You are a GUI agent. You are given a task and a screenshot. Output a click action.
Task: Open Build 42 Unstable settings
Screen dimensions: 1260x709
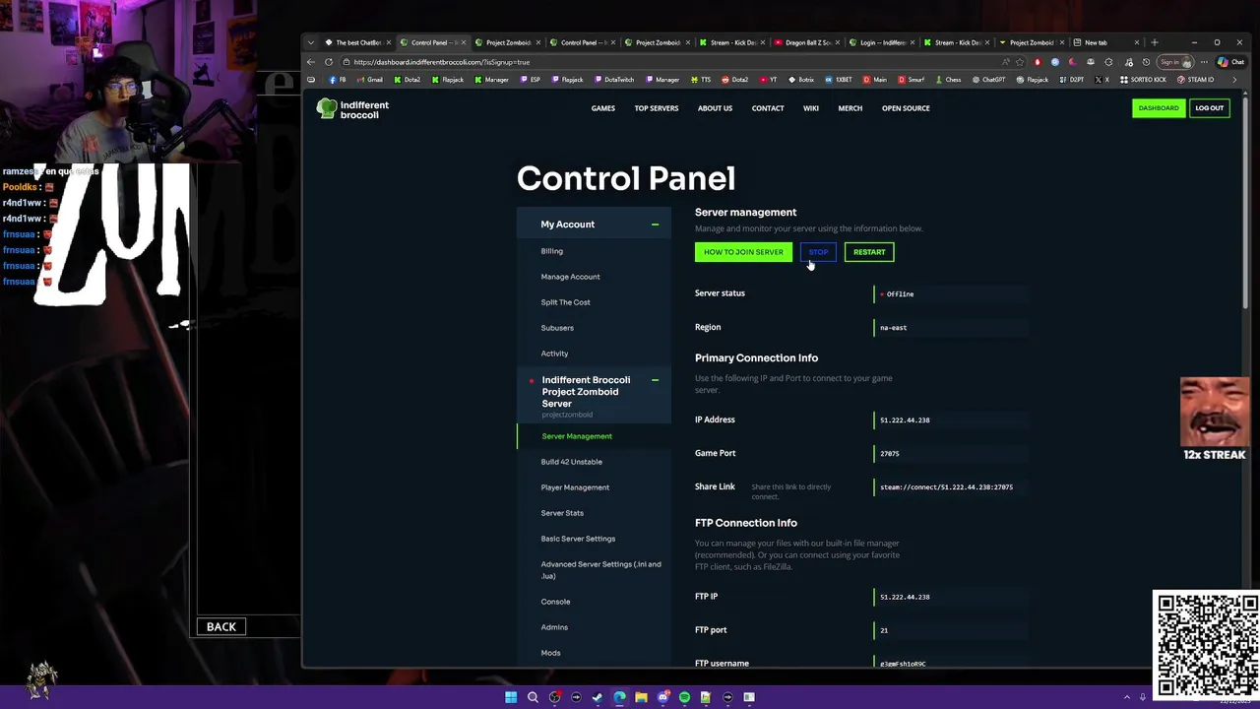point(571,462)
